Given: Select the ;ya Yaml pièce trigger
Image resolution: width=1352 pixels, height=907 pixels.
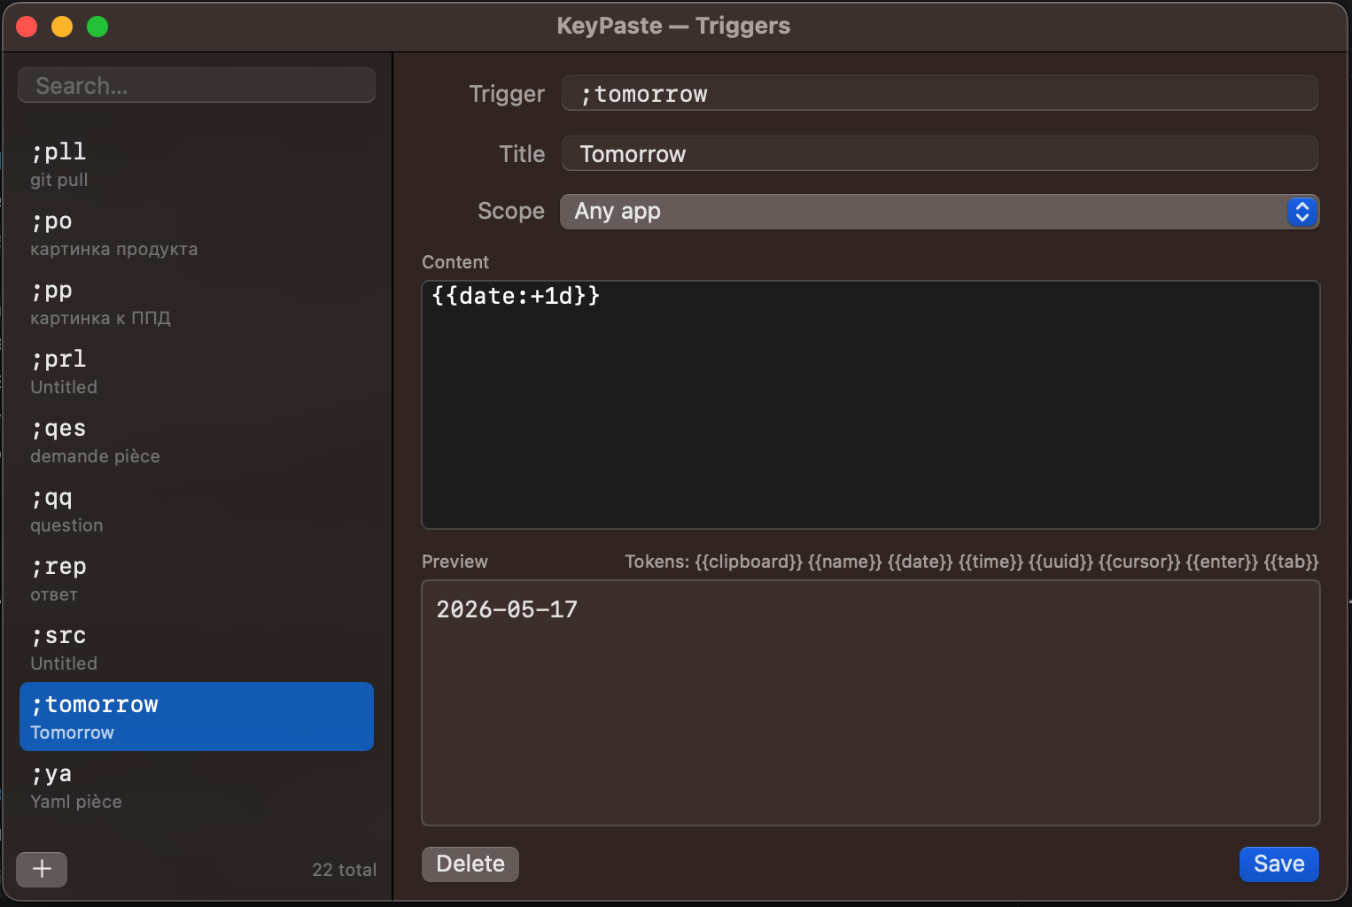Looking at the screenshot, I should pyautogui.click(x=197, y=786).
